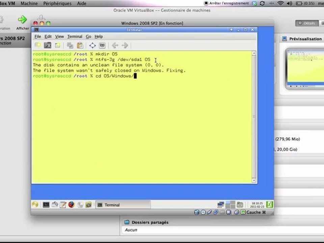
Task: Click the 'cd OS/Windows/' command line
Action: [114, 76]
